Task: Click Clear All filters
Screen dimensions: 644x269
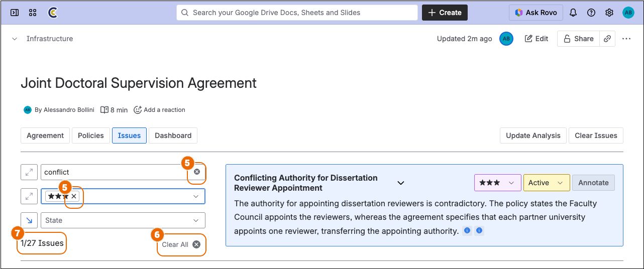Action: pyautogui.click(x=181, y=244)
